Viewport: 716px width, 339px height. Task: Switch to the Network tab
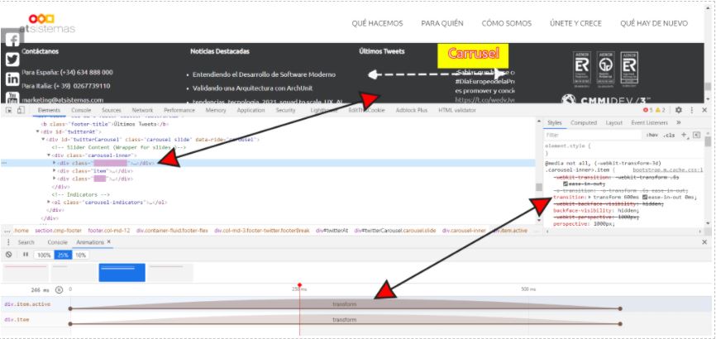142,110
